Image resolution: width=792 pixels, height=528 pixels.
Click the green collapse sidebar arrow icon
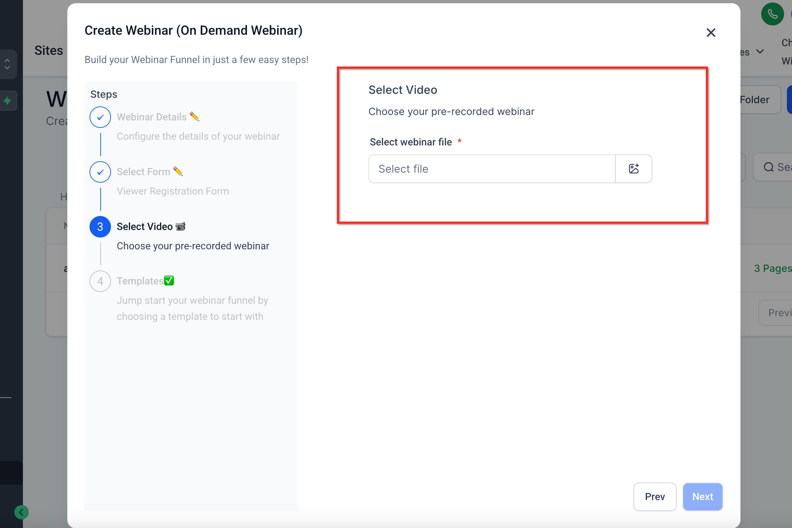point(21,512)
